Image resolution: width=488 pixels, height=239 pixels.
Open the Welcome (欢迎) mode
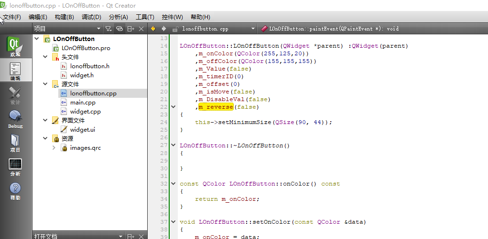pos(15,46)
